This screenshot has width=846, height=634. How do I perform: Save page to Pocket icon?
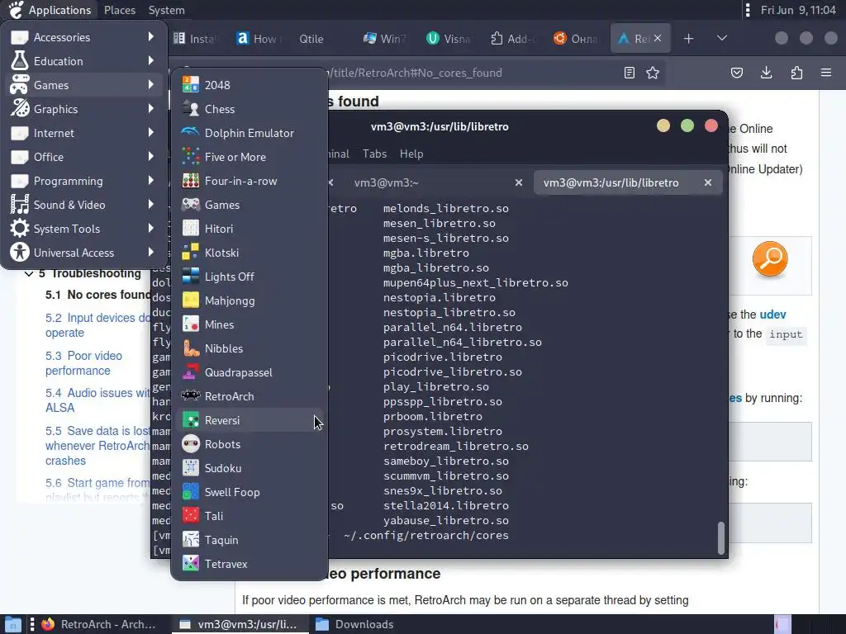click(736, 73)
